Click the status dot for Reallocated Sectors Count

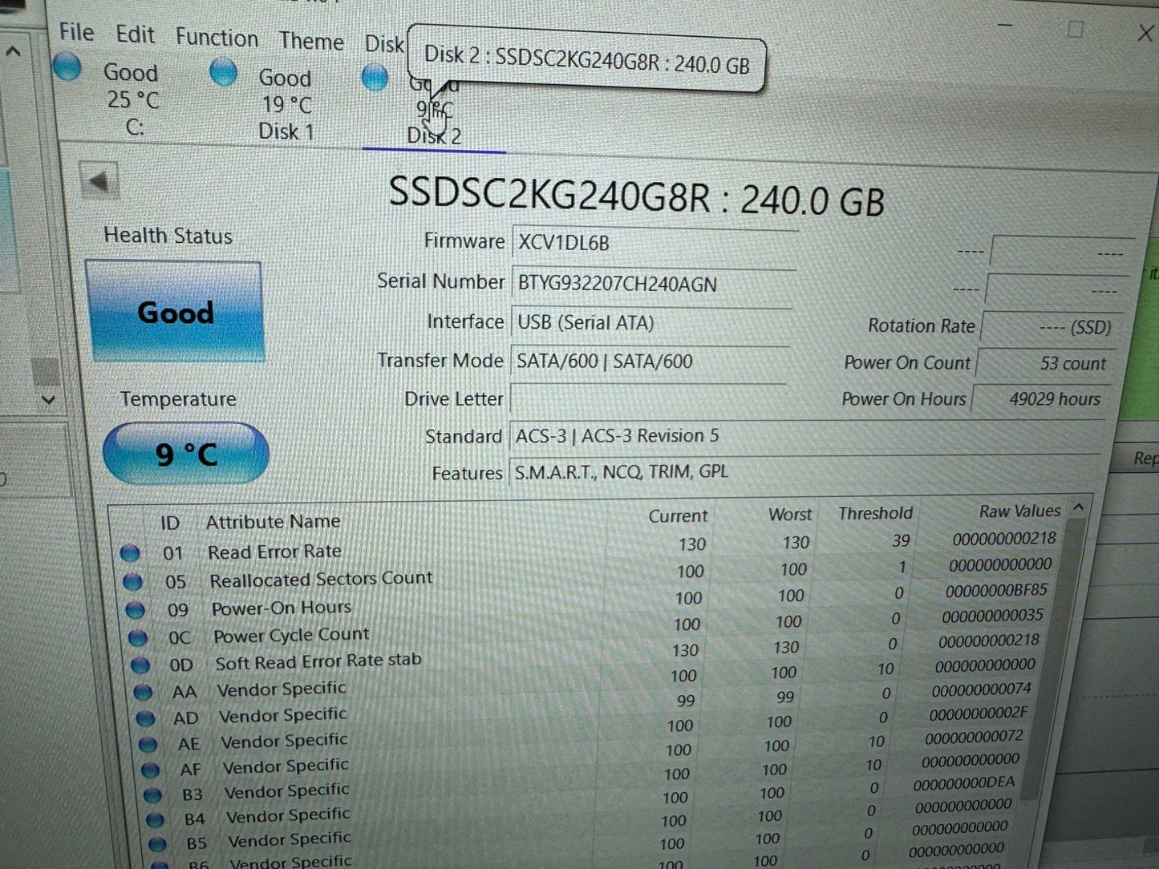[133, 582]
